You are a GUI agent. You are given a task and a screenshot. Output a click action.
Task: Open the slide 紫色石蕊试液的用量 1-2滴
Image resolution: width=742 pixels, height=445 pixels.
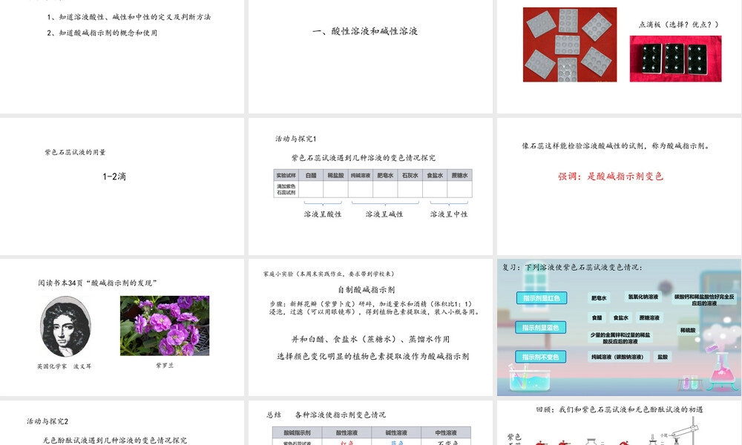122,186
